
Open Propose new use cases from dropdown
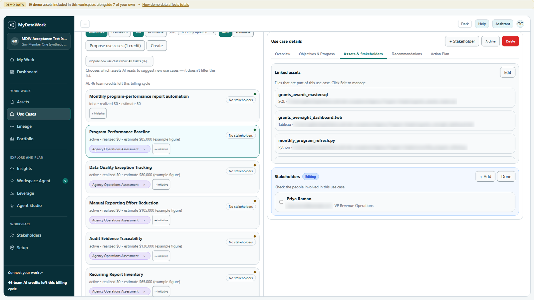tap(119, 61)
